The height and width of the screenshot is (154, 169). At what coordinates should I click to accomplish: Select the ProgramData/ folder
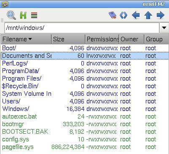[21, 71]
